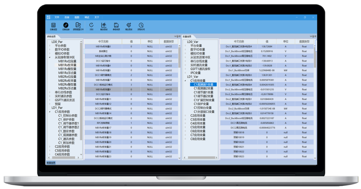Open the 文件 menu

click(57, 18)
